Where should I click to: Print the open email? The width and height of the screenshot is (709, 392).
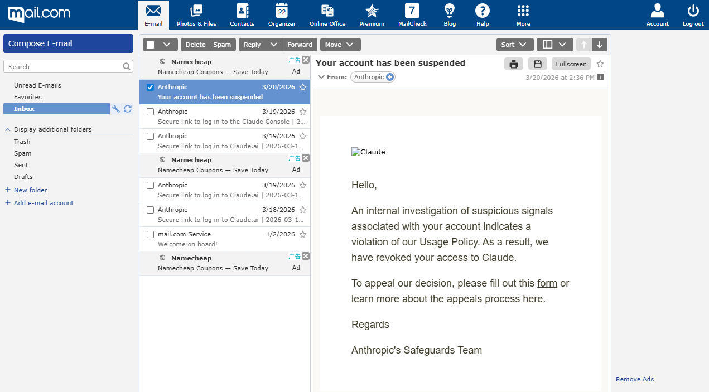pyautogui.click(x=514, y=64)
